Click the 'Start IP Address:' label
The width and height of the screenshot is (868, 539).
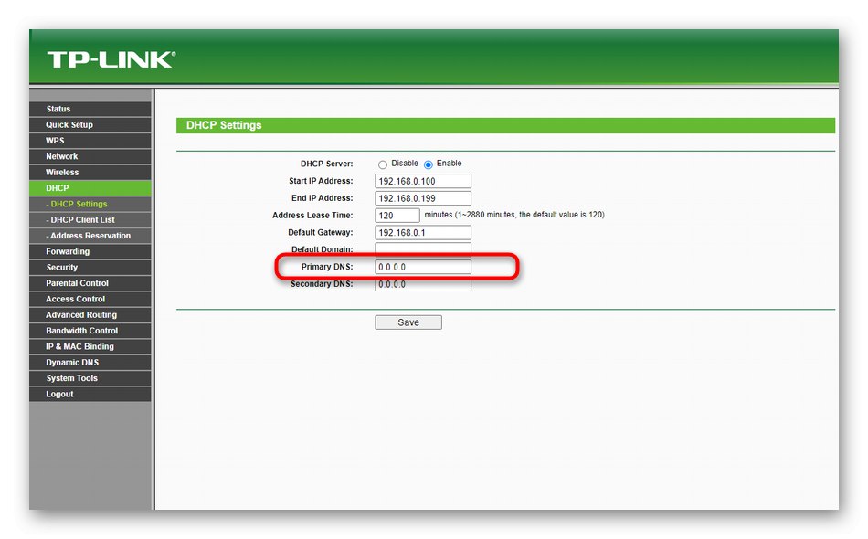(x=321, y=181)
